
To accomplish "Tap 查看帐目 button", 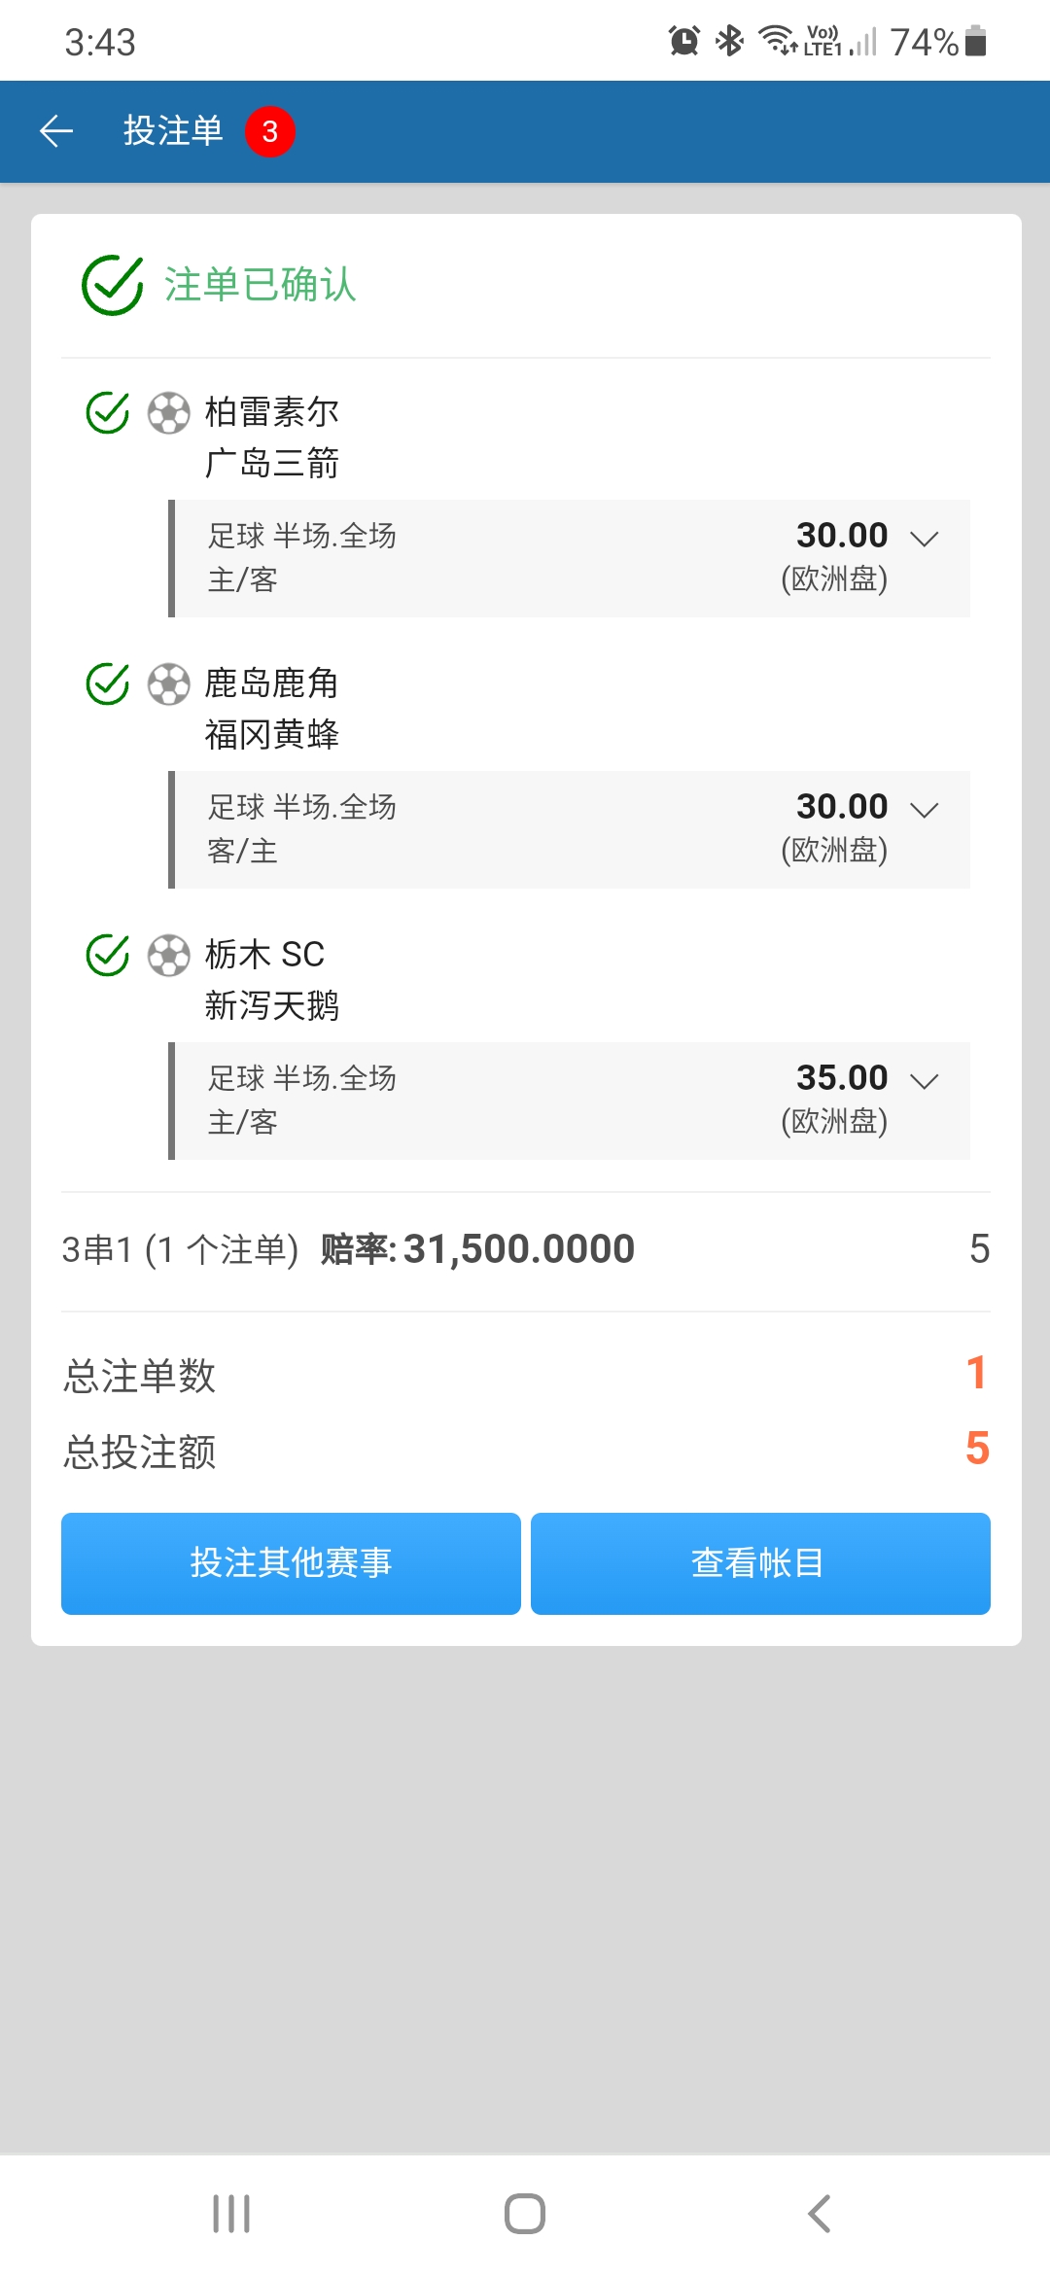I will 760,1563.
